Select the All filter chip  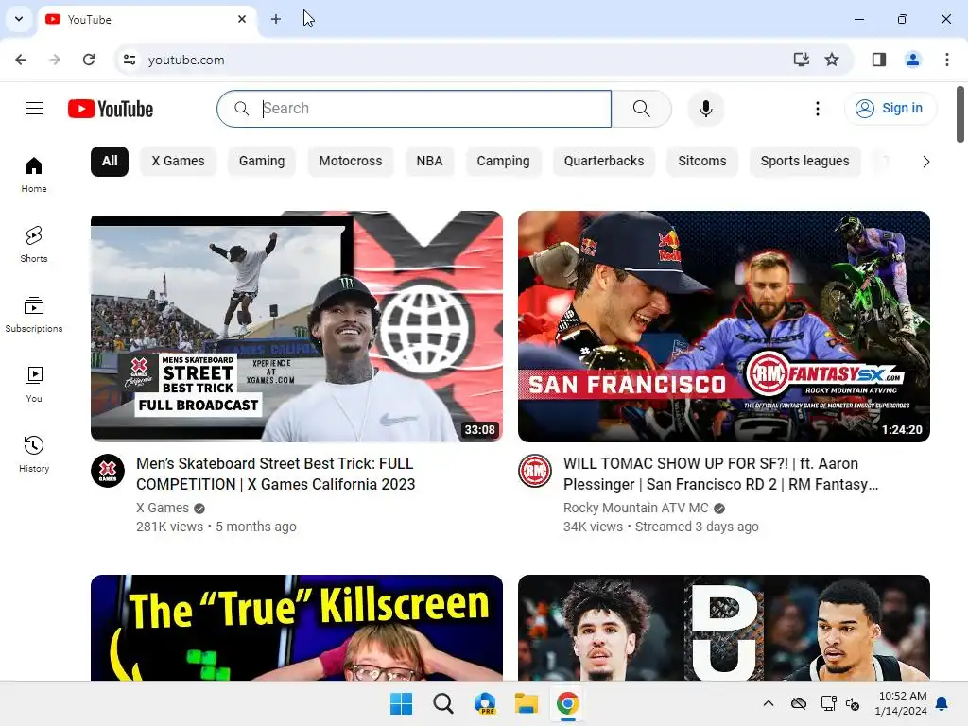(110, 161)
